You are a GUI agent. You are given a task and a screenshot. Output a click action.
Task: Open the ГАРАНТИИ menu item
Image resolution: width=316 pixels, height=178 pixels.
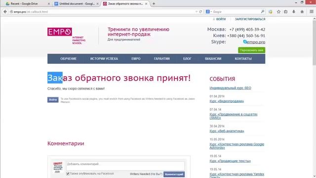click(161, 59)
